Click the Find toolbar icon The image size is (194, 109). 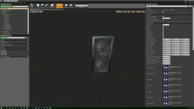coord(46,6)
